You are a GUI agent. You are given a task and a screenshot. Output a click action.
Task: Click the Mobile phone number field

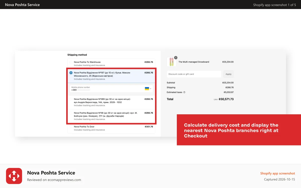pos(111,89)
